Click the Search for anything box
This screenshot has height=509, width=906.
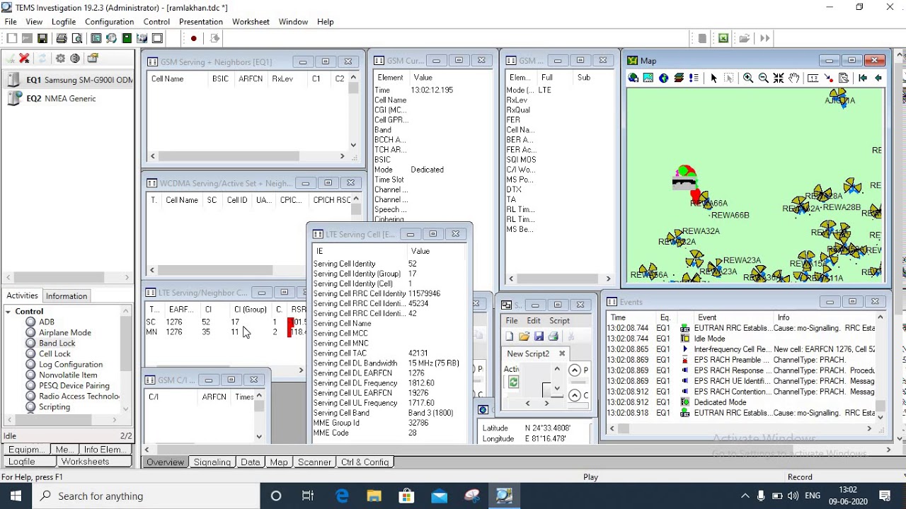coord(147,496)
